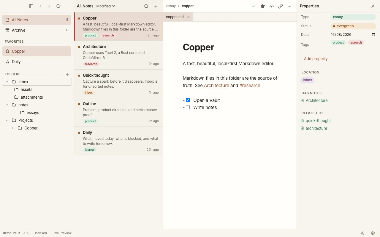Image resolution: width=380 pixels, height=237 pixels.
Task: Click the Archive box icon
Action: tap(7, 30)
